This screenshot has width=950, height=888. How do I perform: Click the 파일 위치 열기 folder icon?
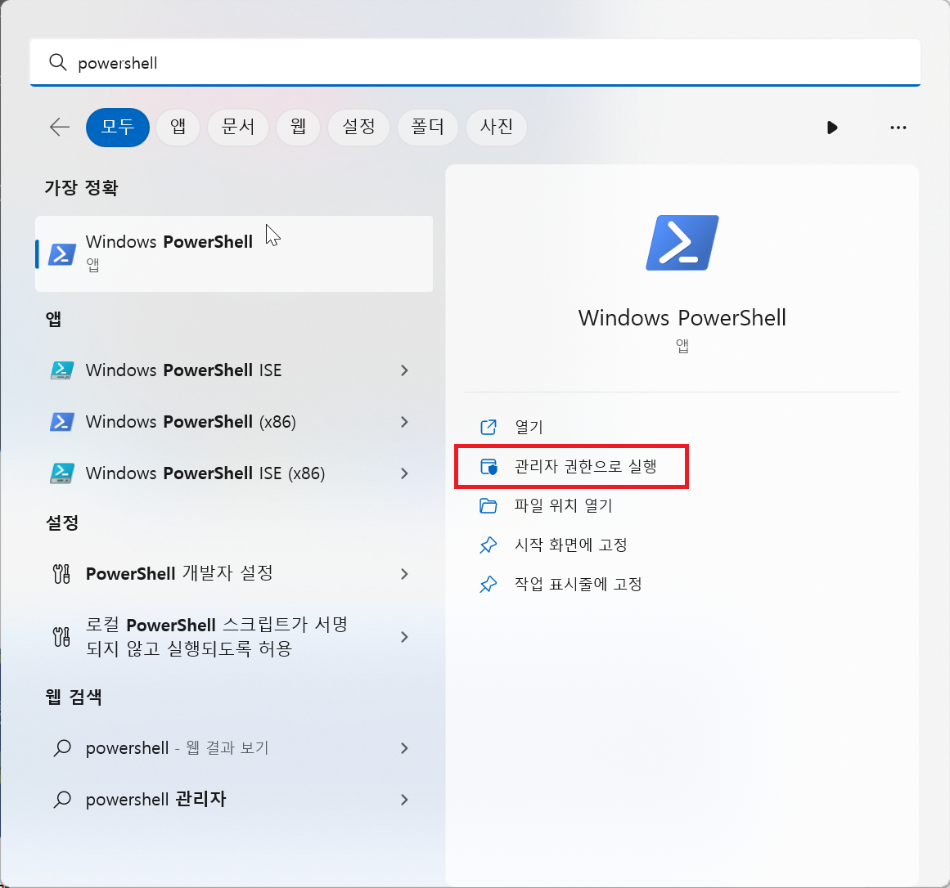(489, 505)
